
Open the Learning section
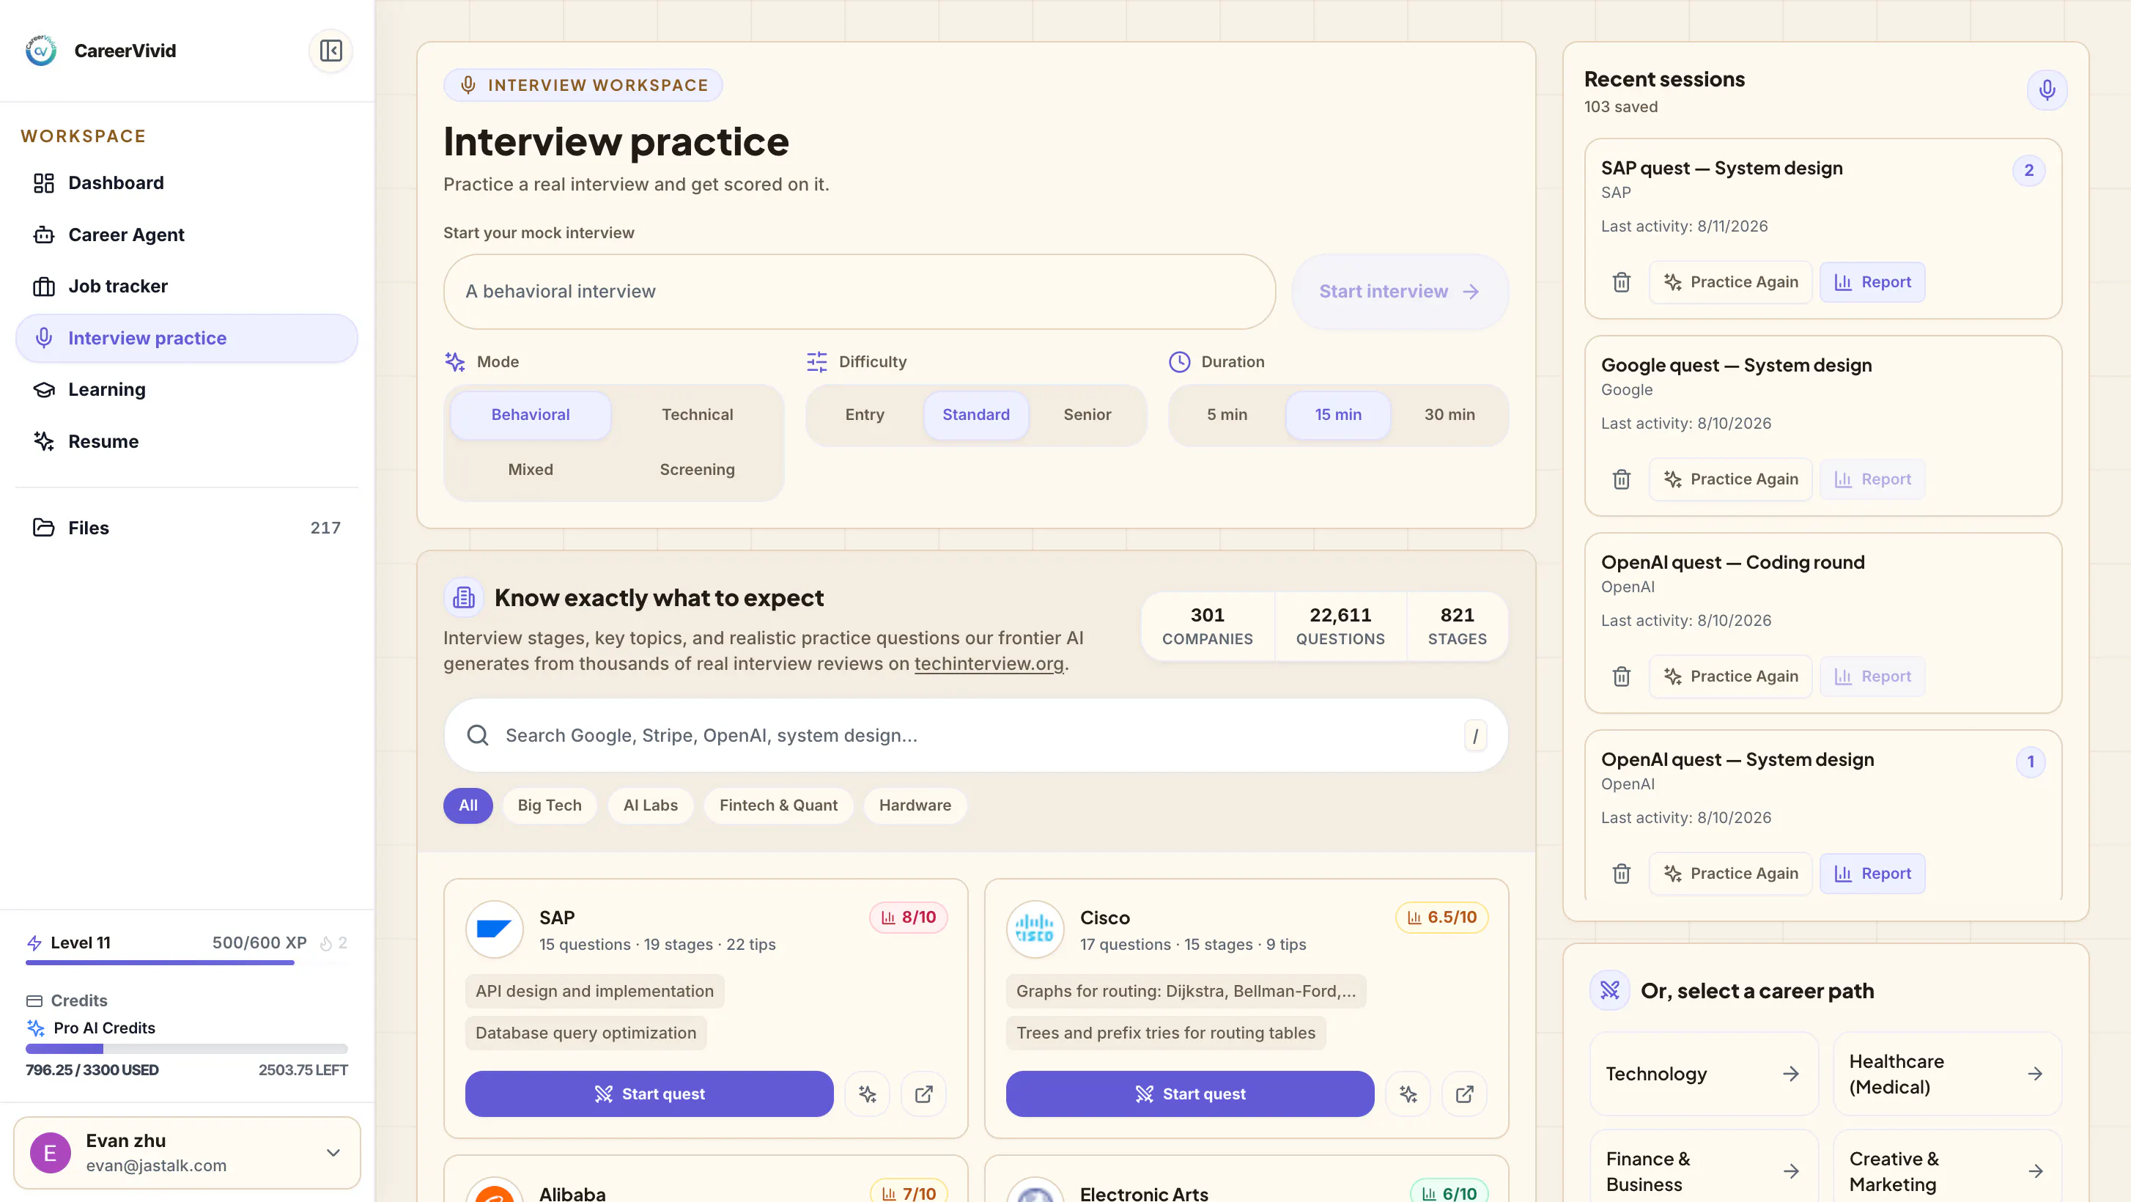click(x=187, y=390)
